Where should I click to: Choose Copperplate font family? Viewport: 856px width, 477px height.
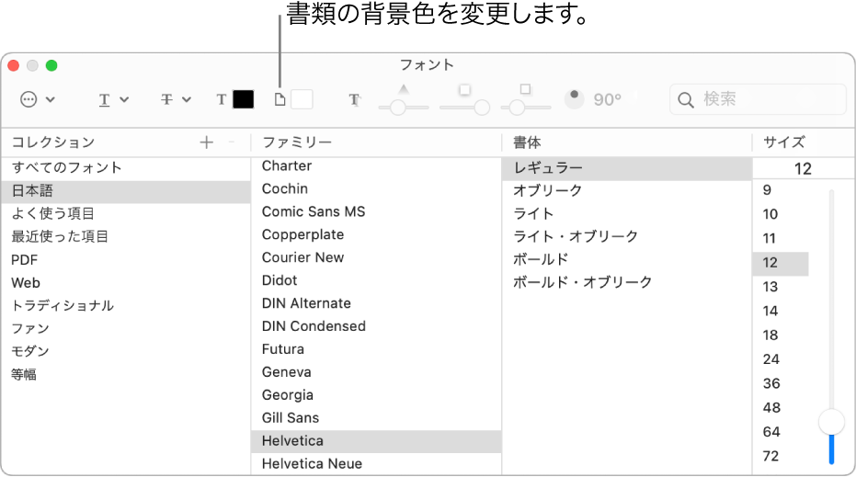(x=376, y=234)
